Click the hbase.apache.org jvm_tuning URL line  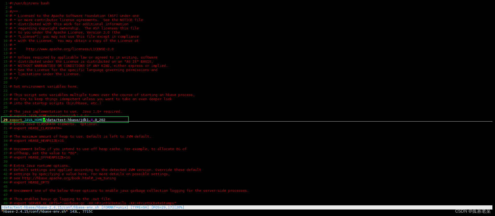pos(63,178)
